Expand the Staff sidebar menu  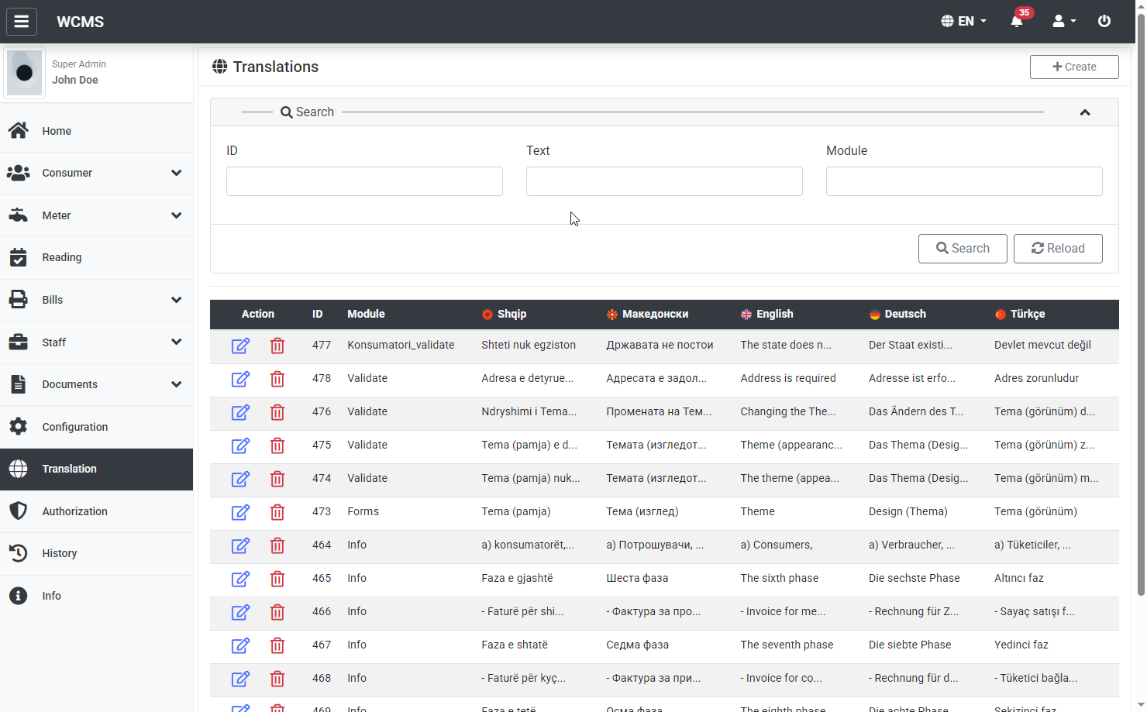tap(96, 342)
